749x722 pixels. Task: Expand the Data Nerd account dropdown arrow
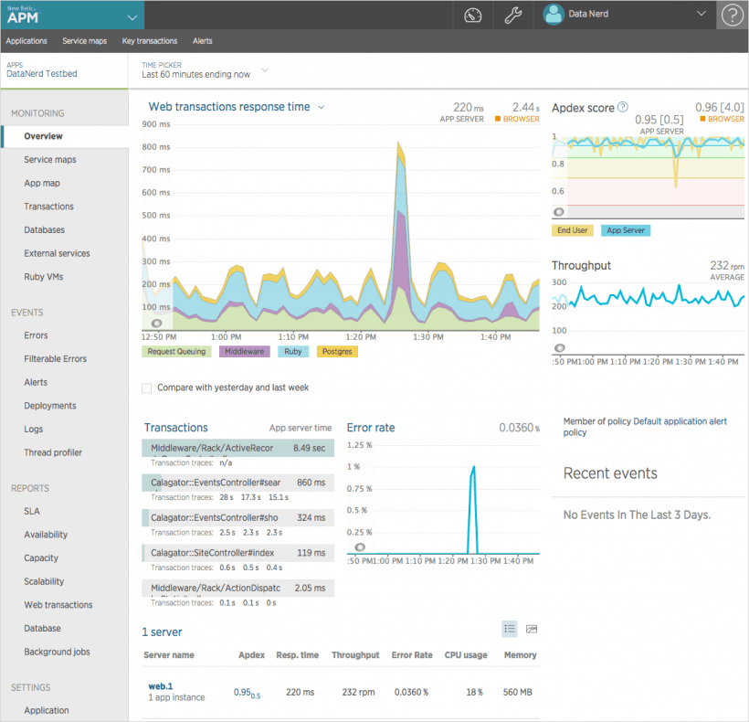click(701, 14)
